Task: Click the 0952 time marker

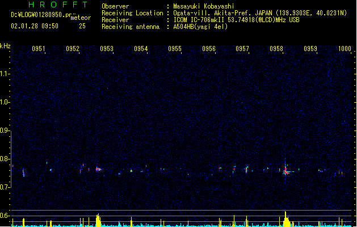Action: tap(73, 49)
